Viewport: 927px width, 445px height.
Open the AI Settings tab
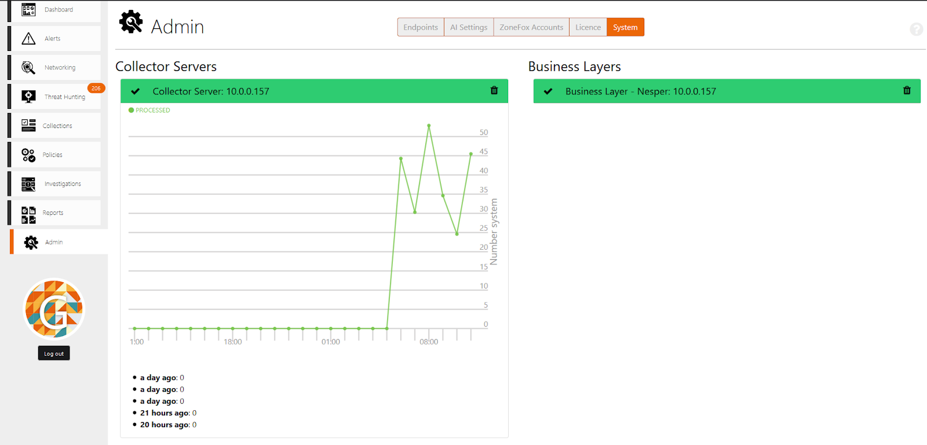click(x=469, y=27)
